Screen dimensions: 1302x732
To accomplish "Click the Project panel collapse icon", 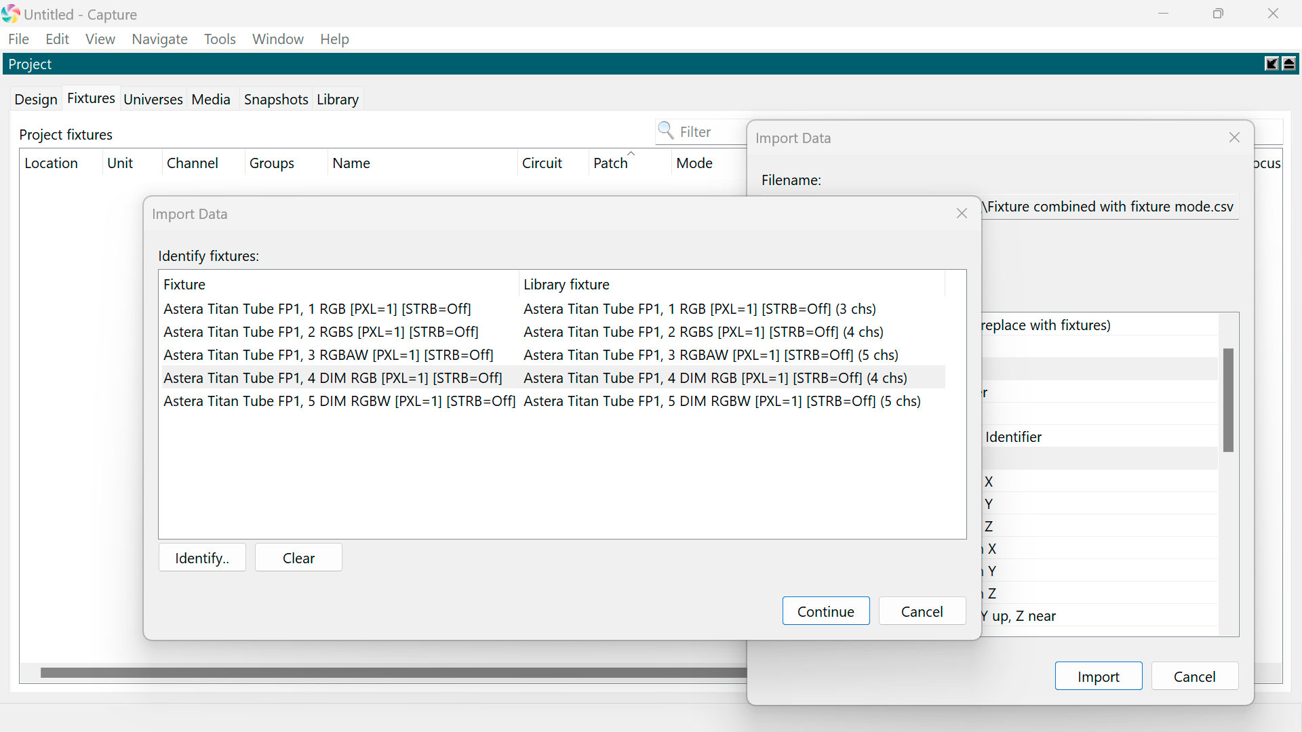I will point(1289,64).
